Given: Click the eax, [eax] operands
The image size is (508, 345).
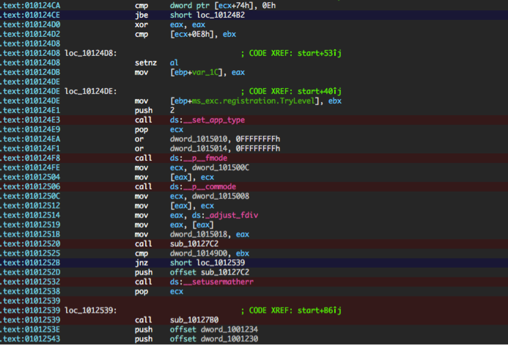Looking at the screenshot, I should pyautogui.click(x=192, y=225).
